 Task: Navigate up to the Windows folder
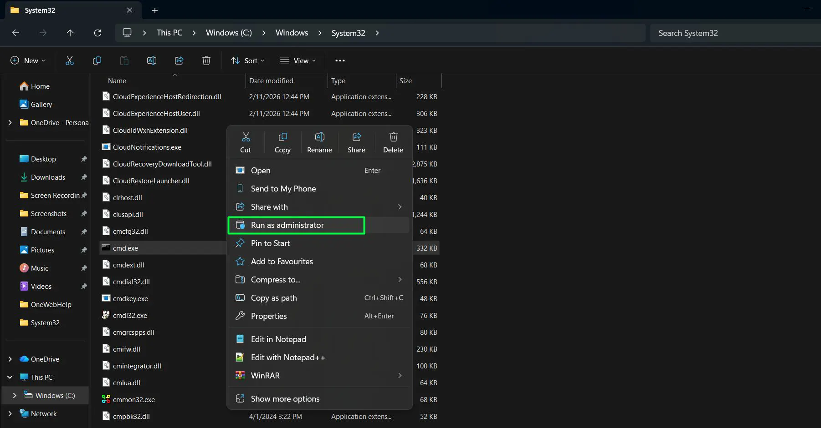pyautogui.click(x=71, y=33)
